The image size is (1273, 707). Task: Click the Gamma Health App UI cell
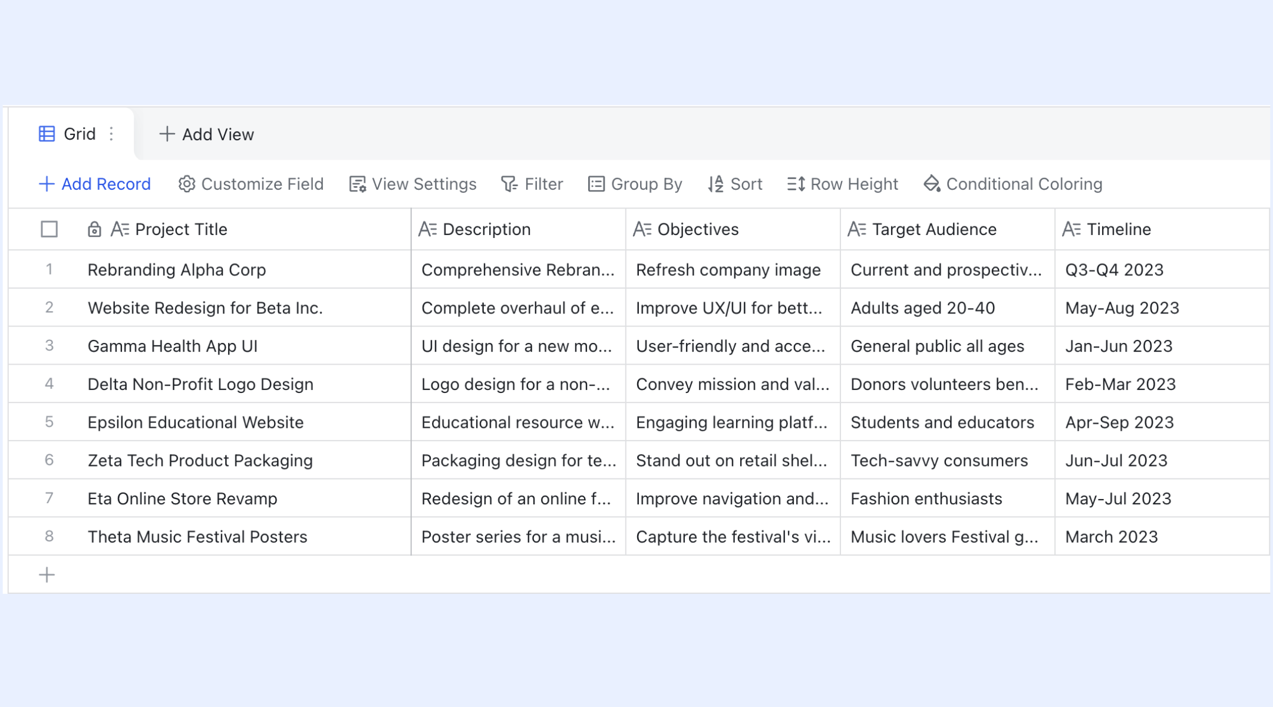(245, 346)
